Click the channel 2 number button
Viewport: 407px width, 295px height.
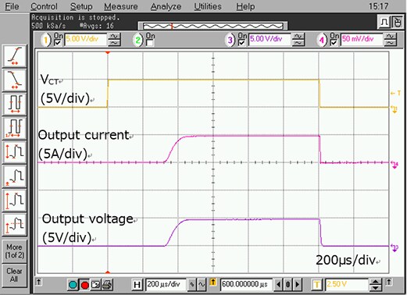coord(138,41)
